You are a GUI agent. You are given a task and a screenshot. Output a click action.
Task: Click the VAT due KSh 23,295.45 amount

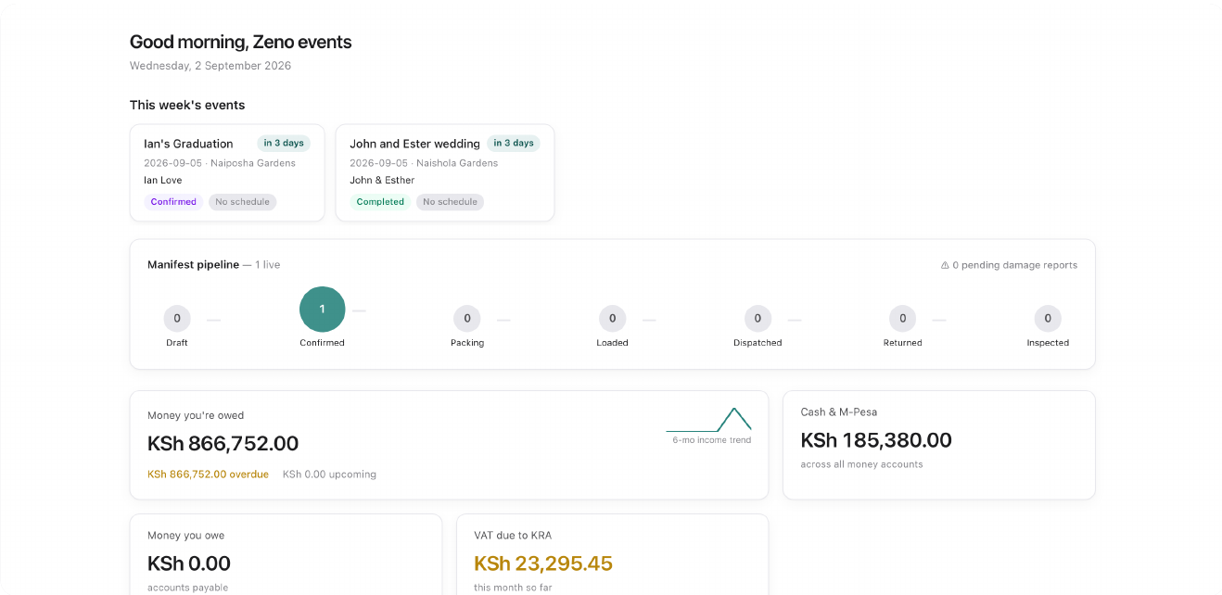coord(543,563)
